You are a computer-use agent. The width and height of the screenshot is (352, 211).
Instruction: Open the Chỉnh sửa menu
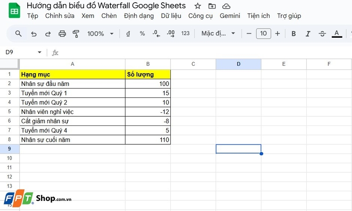pos(60,16)
